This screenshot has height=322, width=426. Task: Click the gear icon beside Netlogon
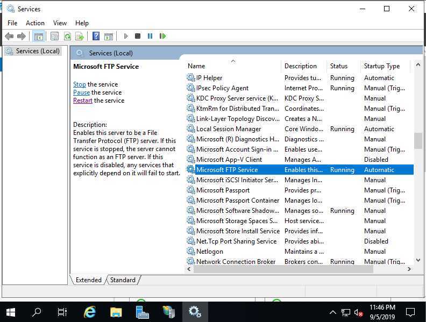[x=191, y=252]
